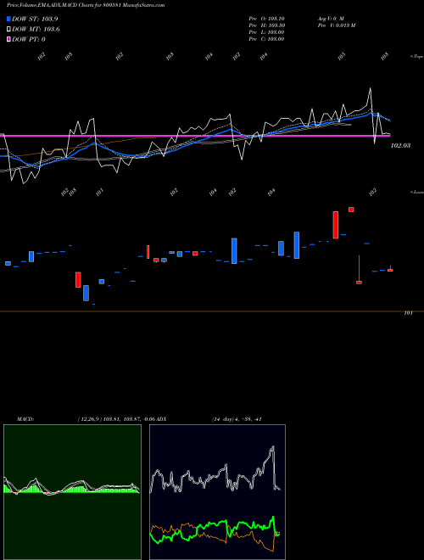Click the MACD (12,26,9) values text
This screenshot has width=424, height=560.
[118, 419]
